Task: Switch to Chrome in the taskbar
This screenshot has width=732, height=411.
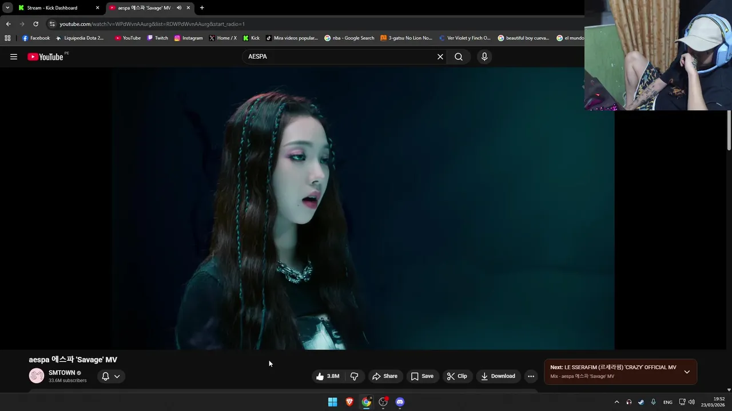Action: pos(366,402)
